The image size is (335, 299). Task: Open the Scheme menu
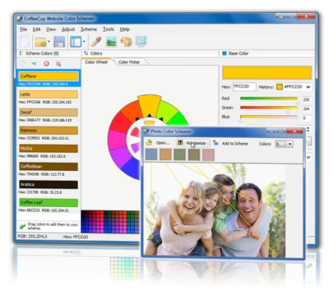[x=89, y=29]
